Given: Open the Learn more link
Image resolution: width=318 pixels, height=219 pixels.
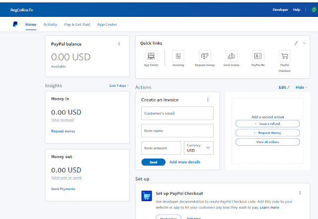Looking at the screenshot, I should coord(269,208).
